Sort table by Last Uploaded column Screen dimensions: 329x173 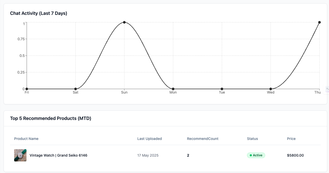149,139
